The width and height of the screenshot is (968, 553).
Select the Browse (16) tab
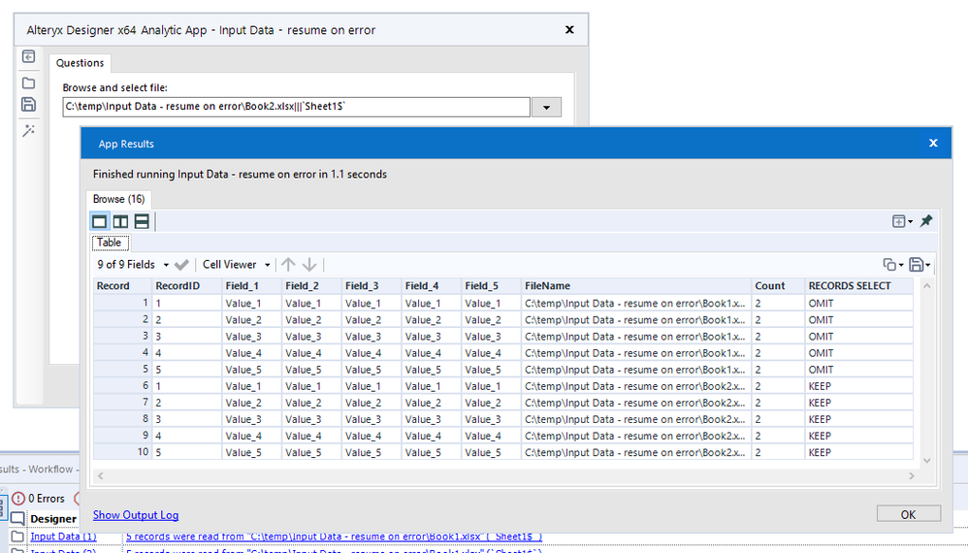[118, 199]
